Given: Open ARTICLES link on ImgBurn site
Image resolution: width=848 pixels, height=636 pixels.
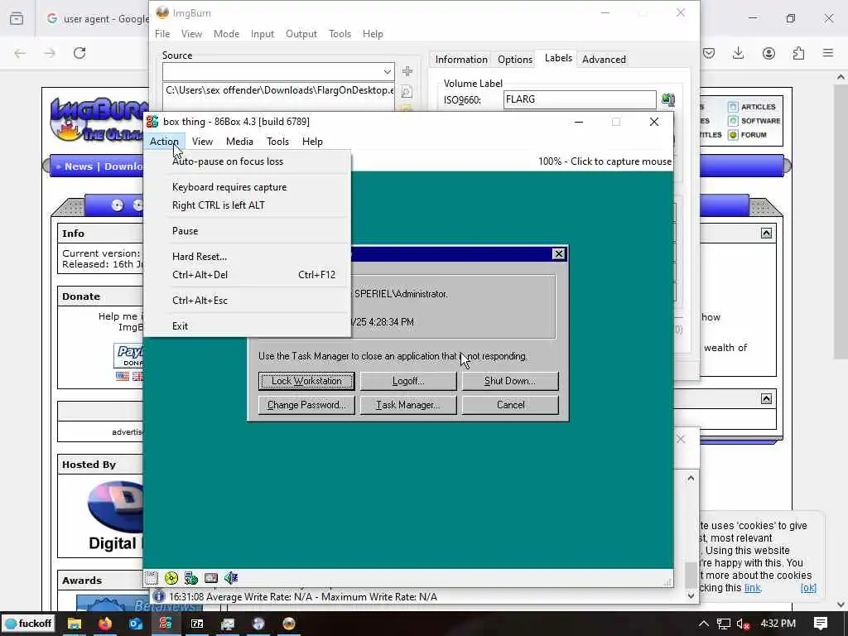Looking at the screenshot, I should point(758,107).
